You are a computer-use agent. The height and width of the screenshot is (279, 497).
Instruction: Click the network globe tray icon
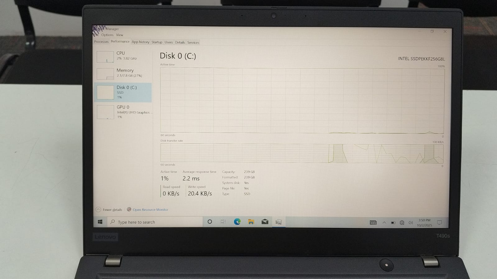pos(402,223)
